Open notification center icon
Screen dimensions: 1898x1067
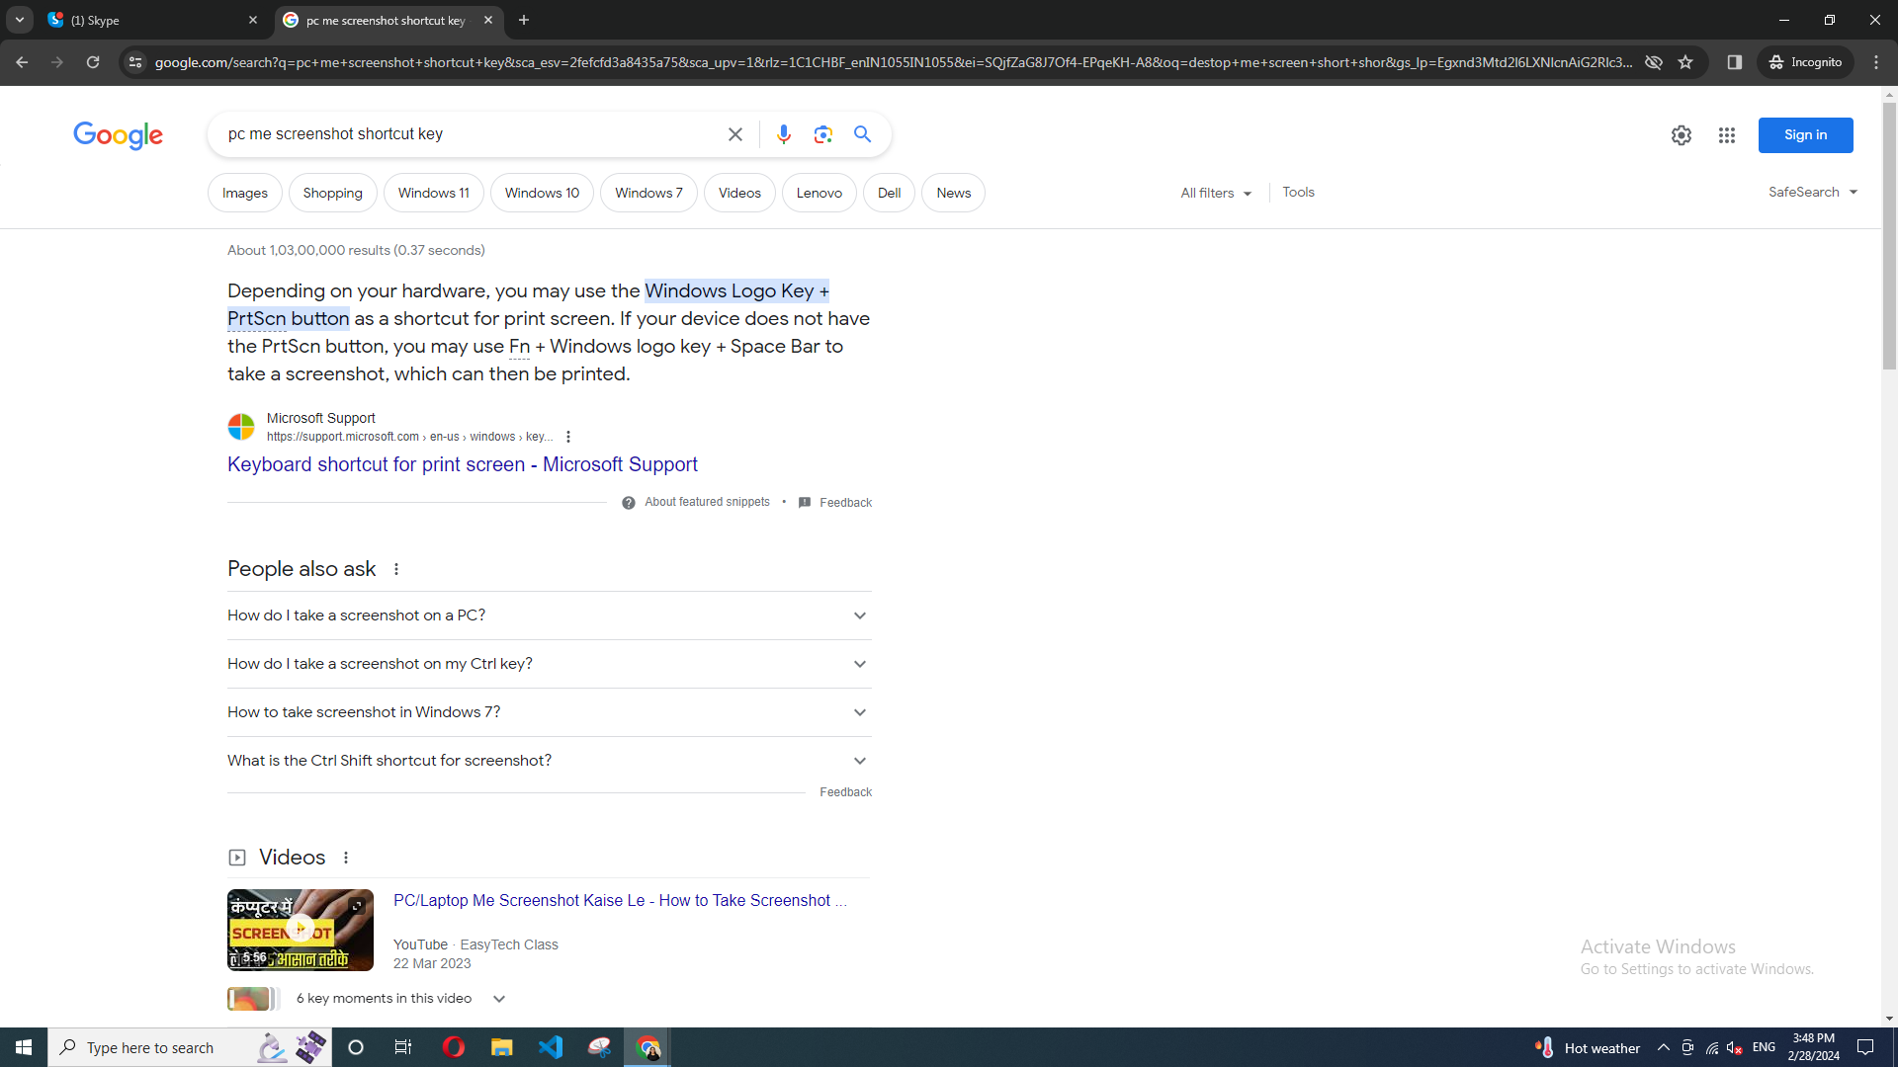[1865, 1047]
